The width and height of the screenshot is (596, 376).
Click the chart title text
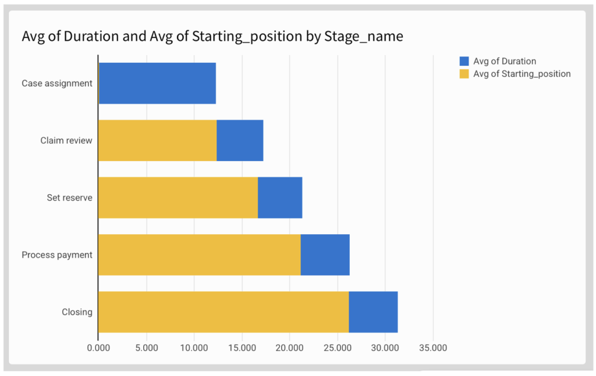tap(212, 37)
